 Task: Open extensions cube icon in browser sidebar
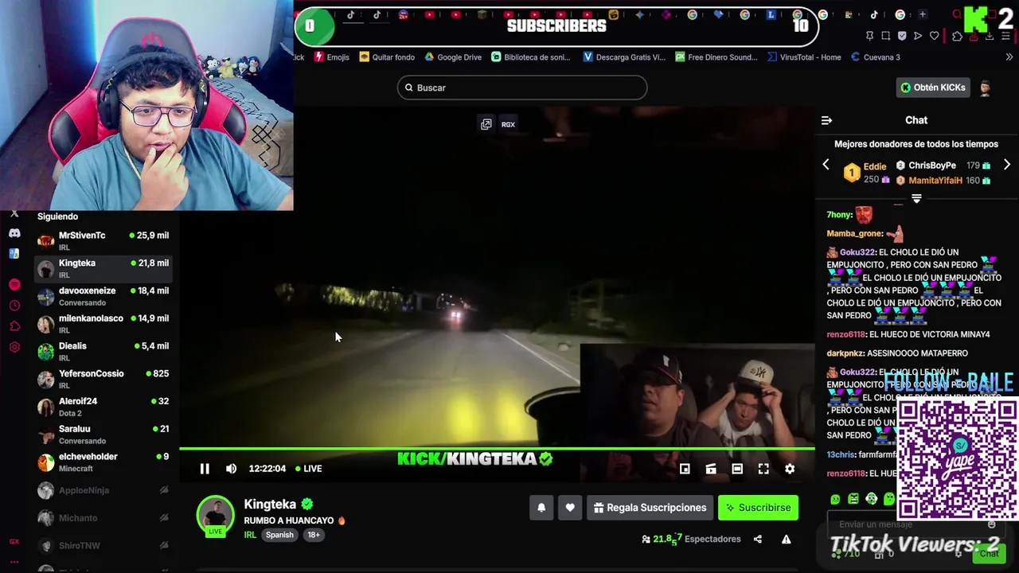pyautogui.click(x=14, y=326)
